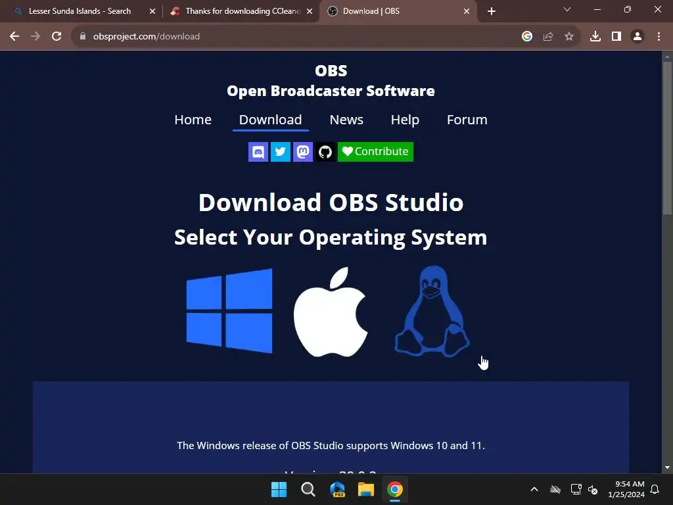Open the Help navigation link
This screenshot has width=673, height=505.
(x=405, y=120)
